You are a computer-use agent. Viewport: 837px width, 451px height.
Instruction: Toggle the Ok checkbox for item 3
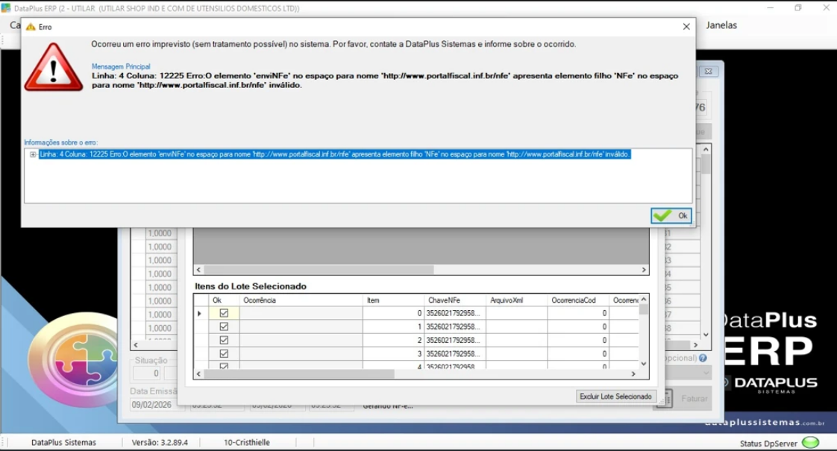pyautogui.click(x=224, y=353)
